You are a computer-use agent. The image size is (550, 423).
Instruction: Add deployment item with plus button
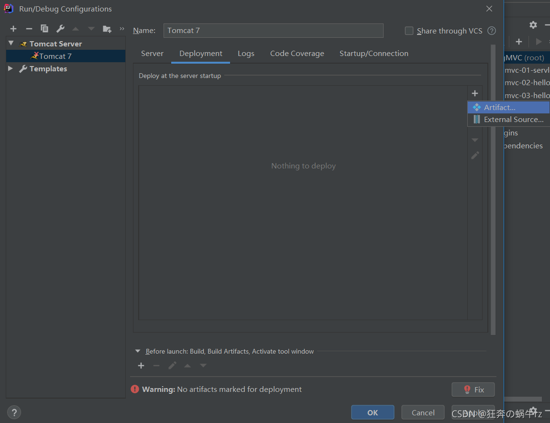475,93
